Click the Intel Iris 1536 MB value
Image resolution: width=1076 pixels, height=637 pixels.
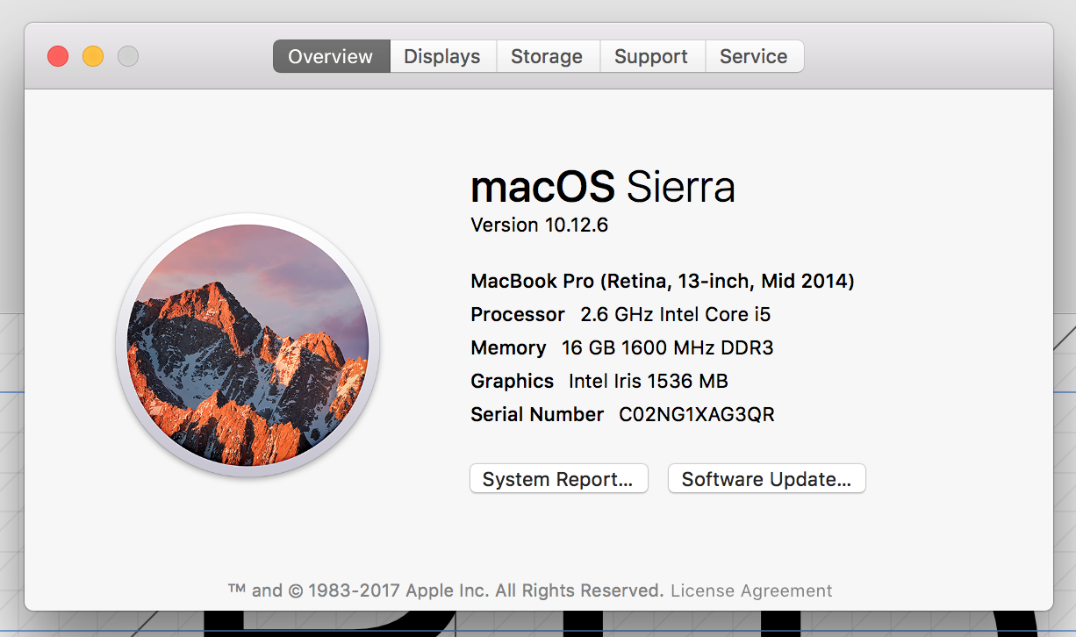pos(649,381)
